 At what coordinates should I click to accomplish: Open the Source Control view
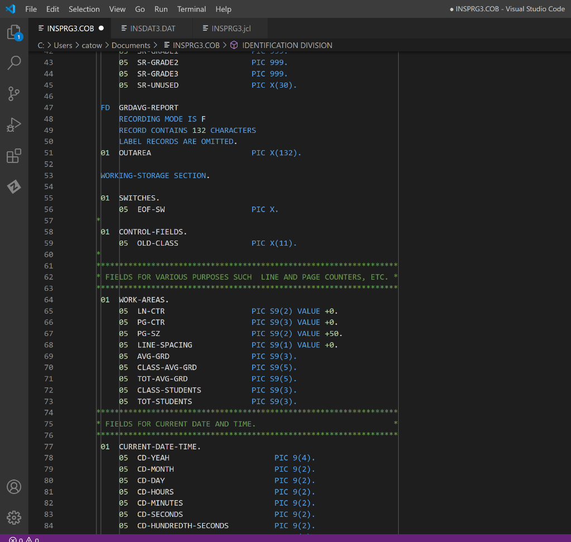14,94
